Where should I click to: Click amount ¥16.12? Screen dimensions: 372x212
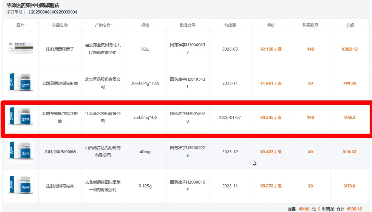tap(350, 152)
